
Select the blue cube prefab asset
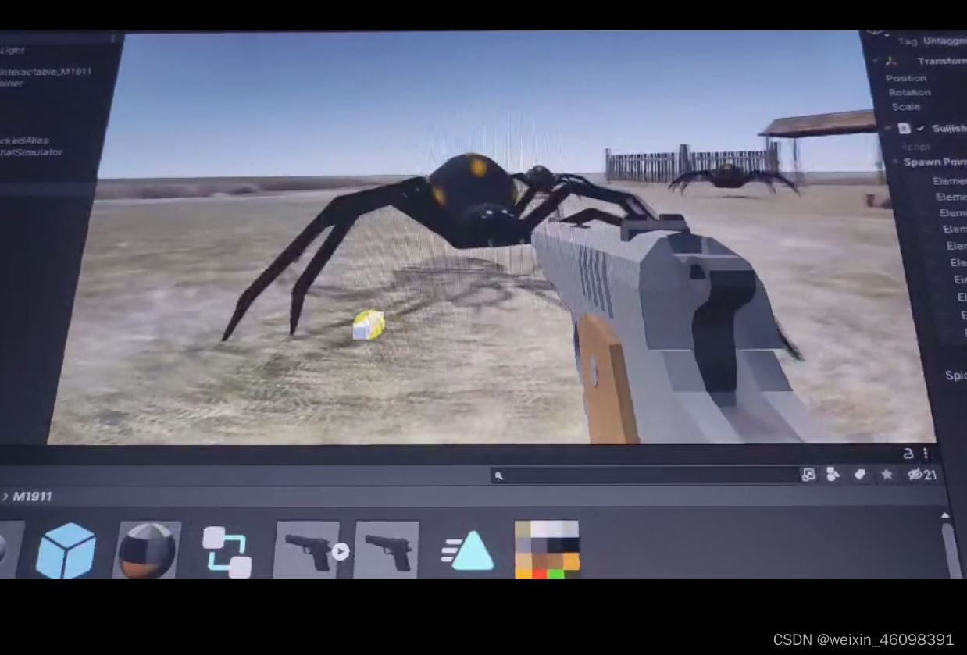pos(66,550)
